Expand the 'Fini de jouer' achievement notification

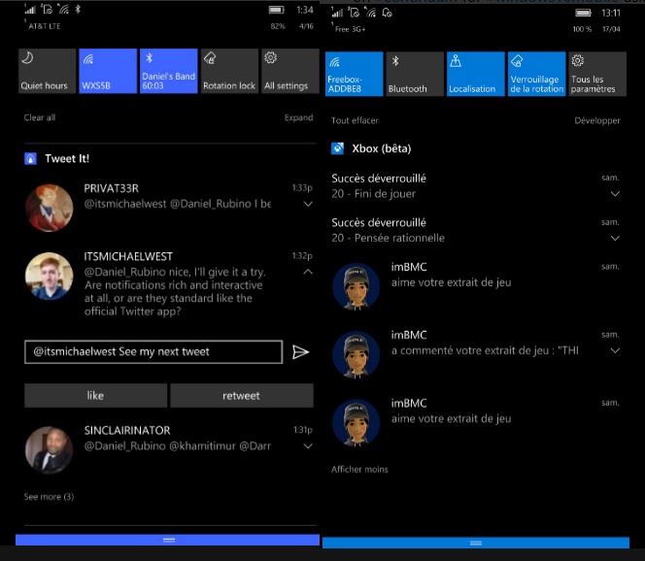[x=615, y=194]
